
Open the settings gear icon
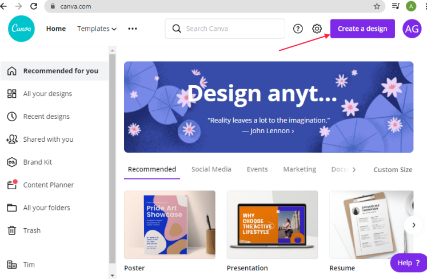point(317,29)
